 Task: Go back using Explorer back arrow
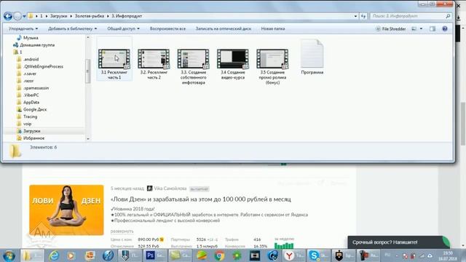[x=8, y=16]
